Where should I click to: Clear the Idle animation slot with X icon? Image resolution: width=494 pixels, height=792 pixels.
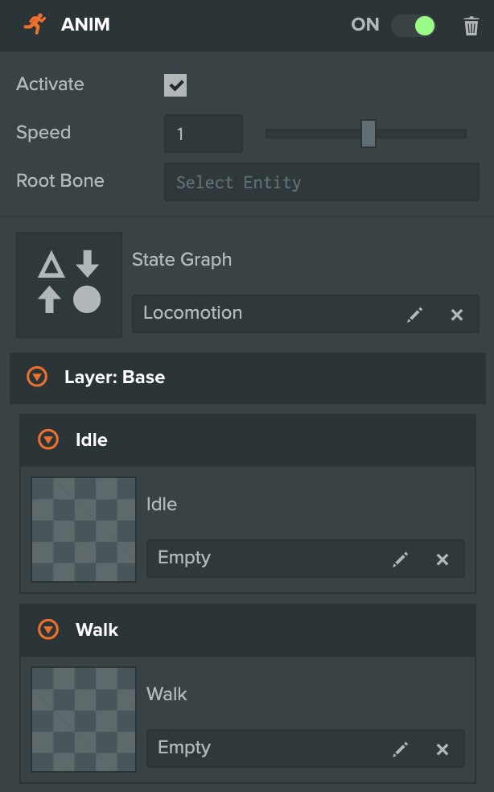[443, 559]
